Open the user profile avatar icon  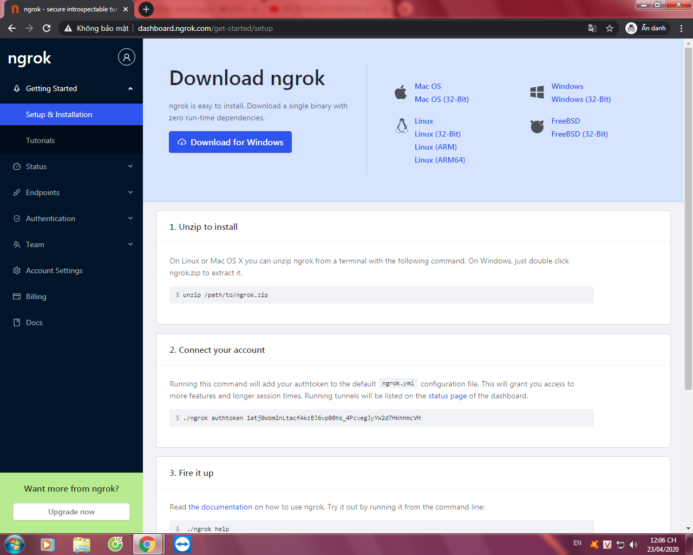(x=127, y=57)
